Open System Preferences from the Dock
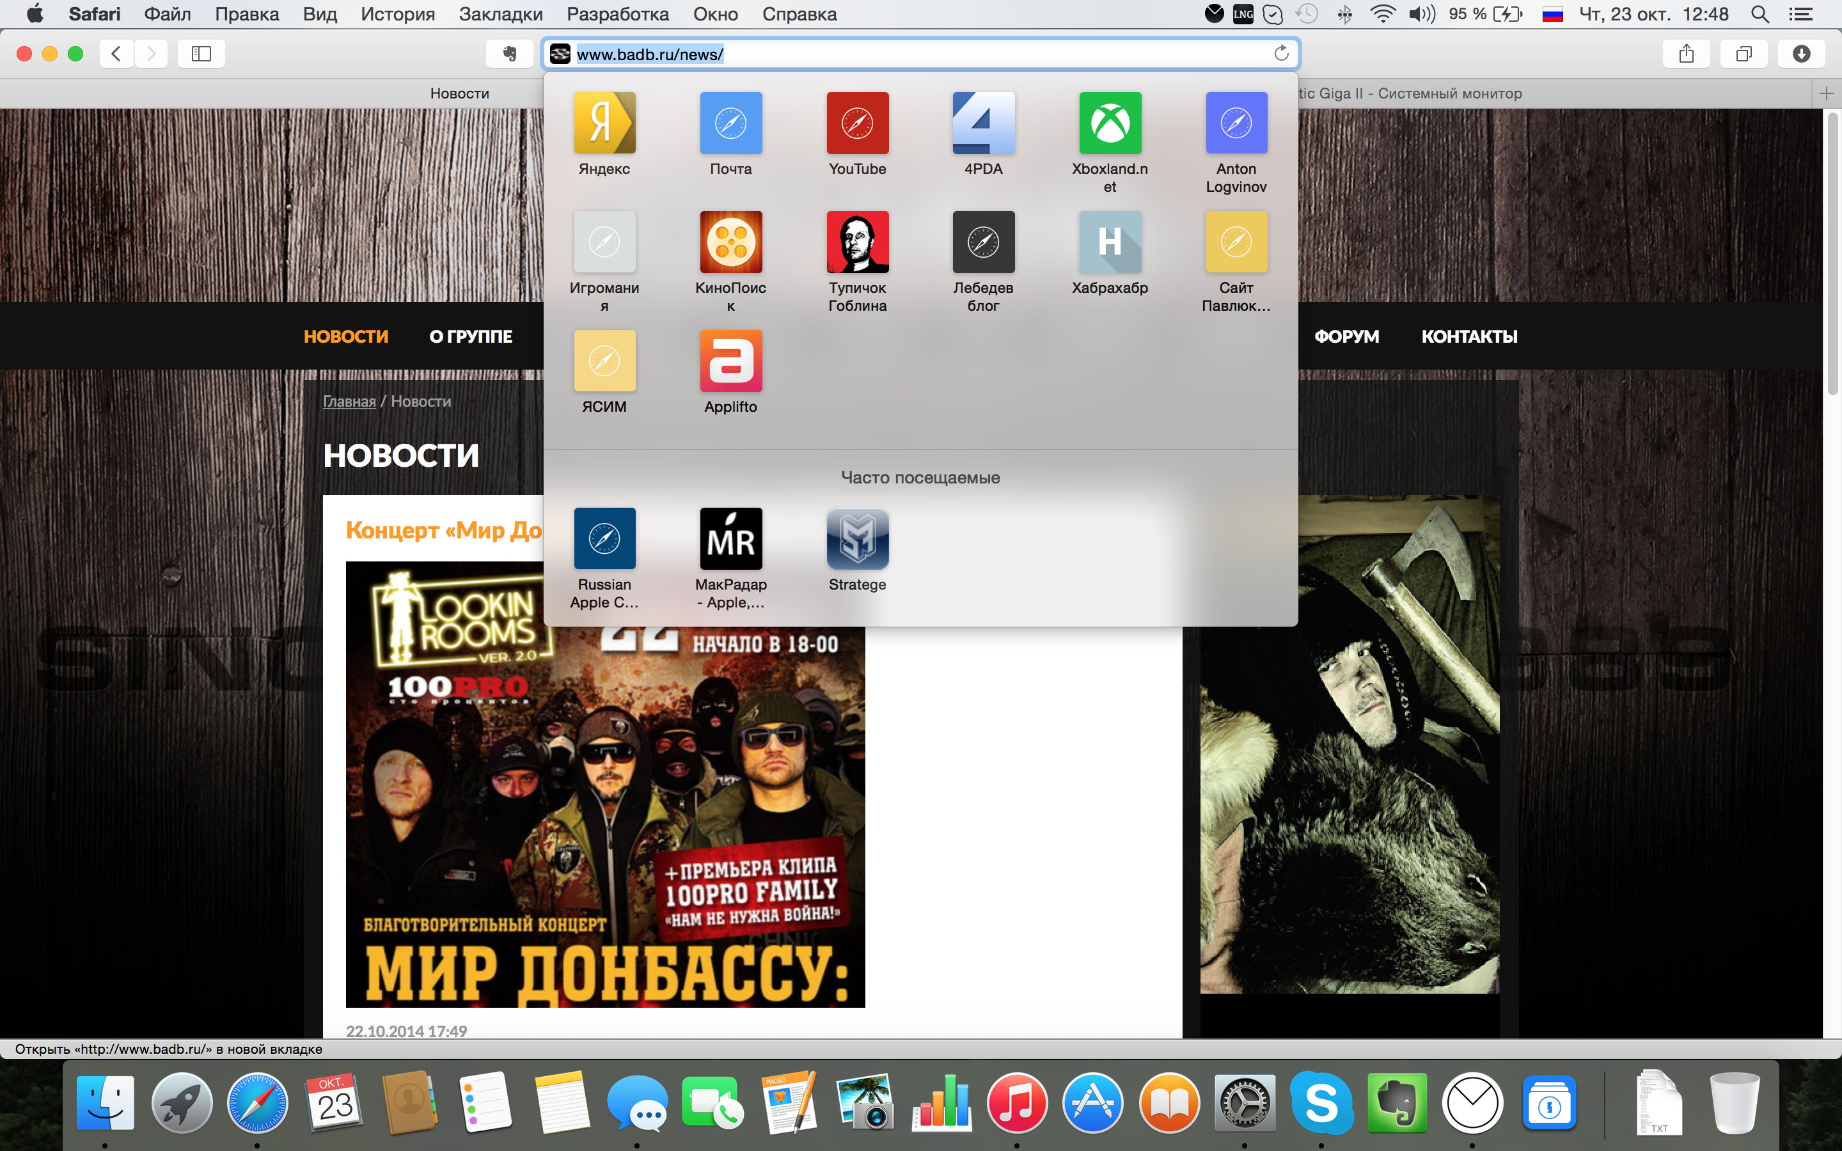 point(1245,1102)
